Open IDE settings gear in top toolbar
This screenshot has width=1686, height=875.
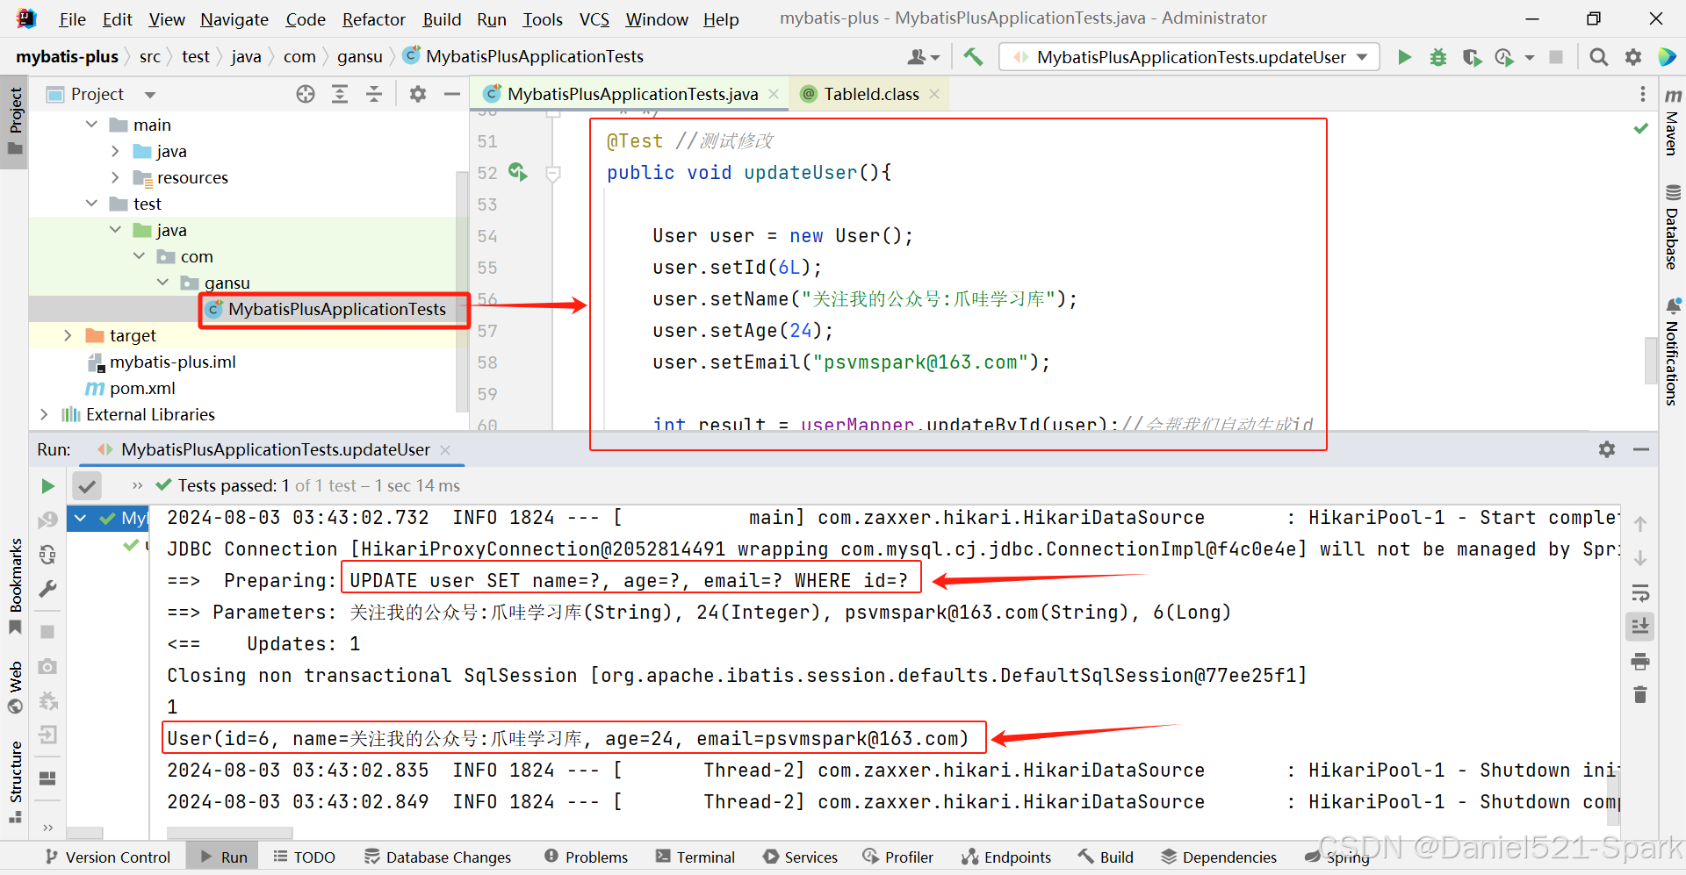[1633, 57]
